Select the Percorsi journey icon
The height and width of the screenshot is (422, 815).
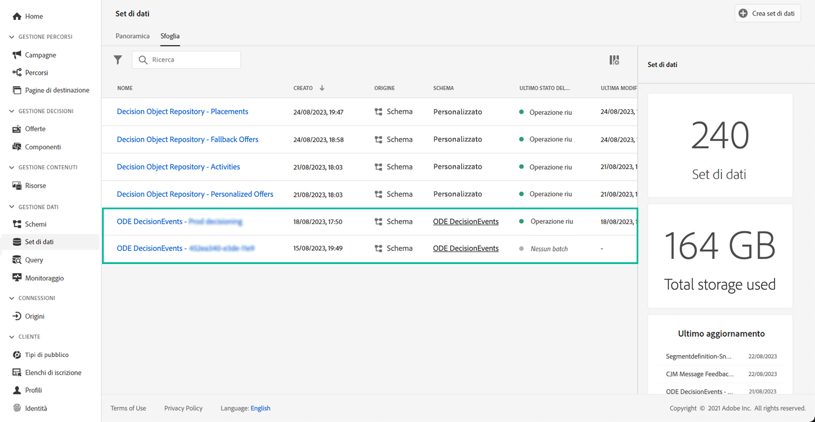click(17, 72)
